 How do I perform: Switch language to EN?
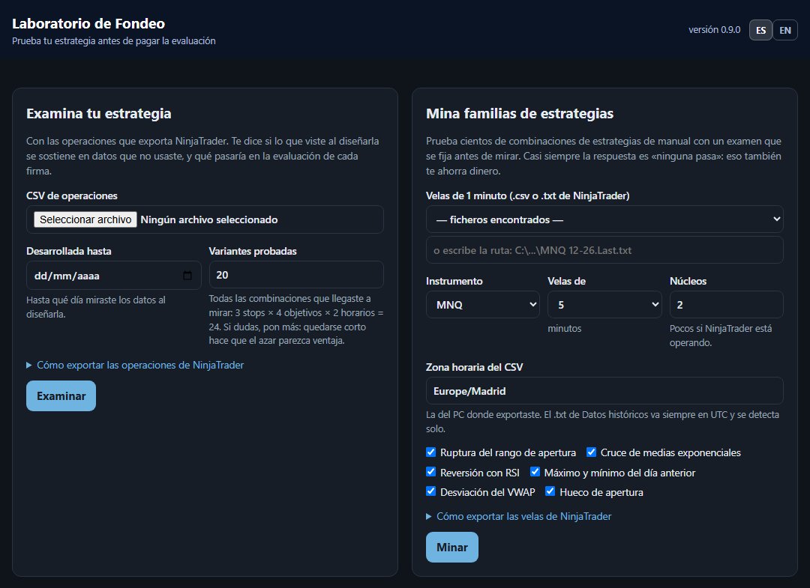785,30
